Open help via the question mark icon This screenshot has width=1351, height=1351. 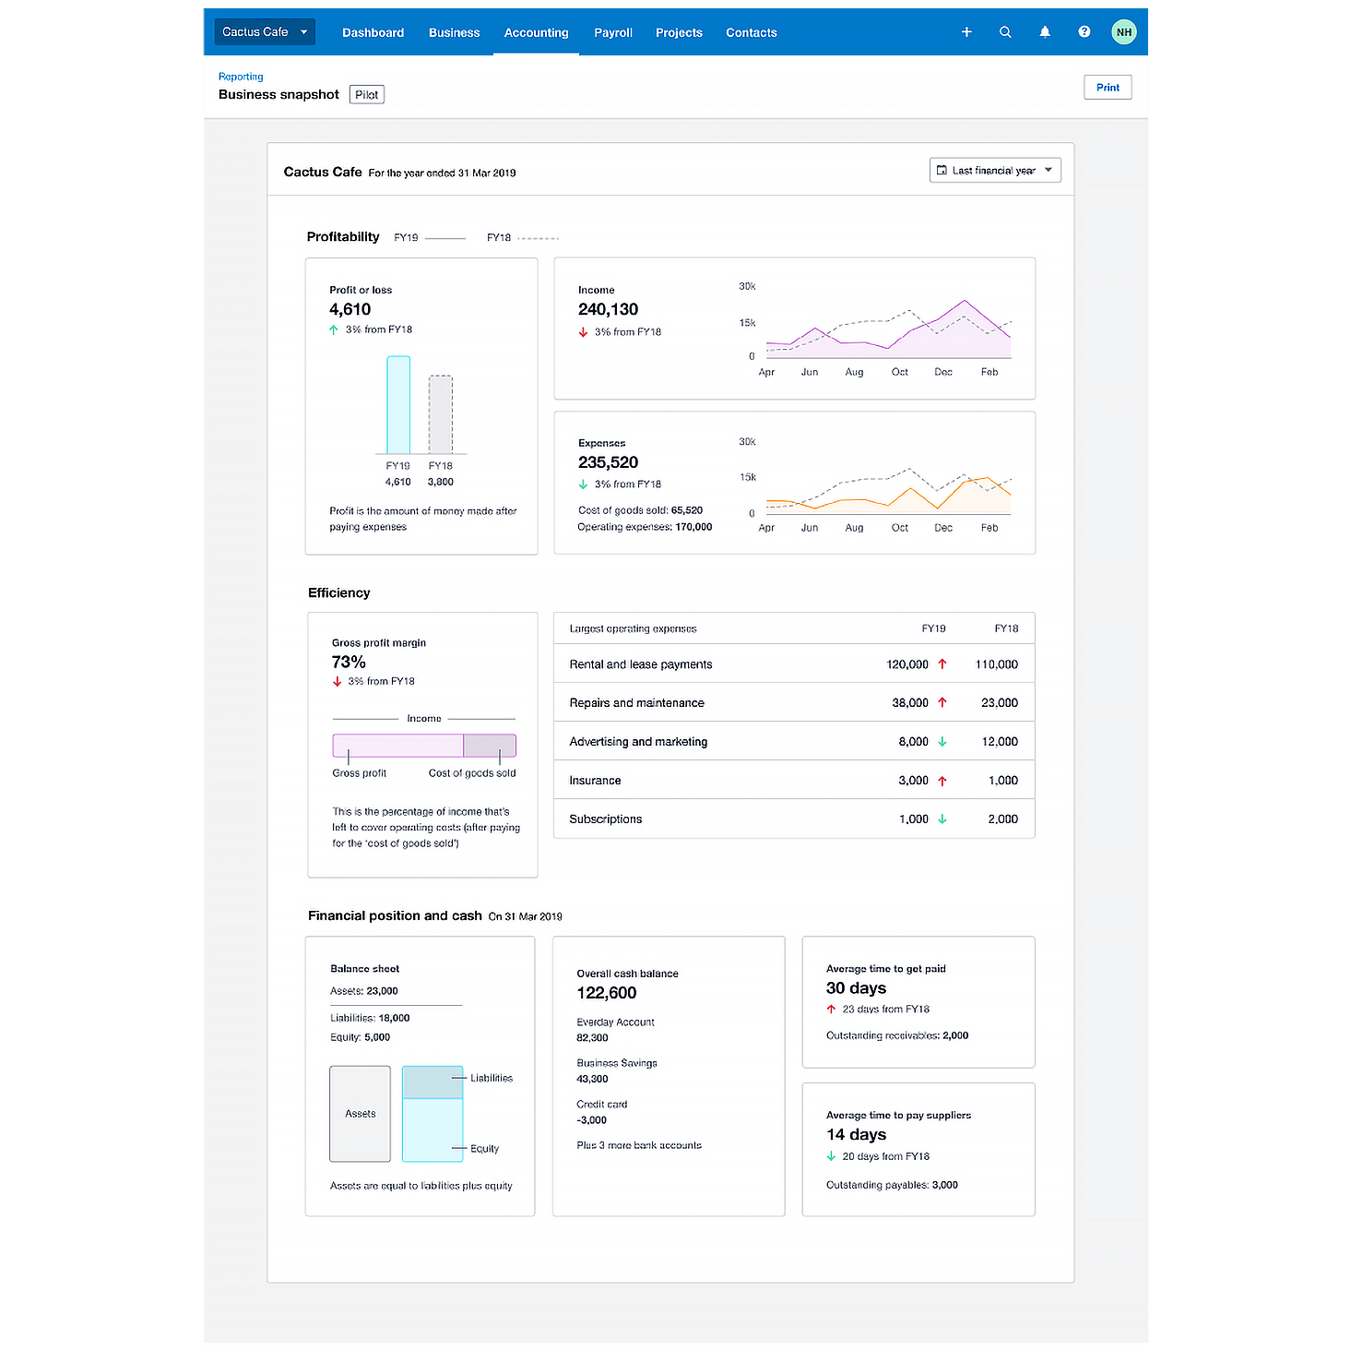tap(1084, 31)
